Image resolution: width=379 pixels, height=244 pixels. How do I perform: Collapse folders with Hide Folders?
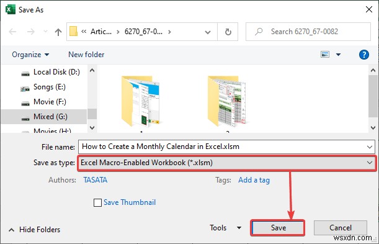35,230
